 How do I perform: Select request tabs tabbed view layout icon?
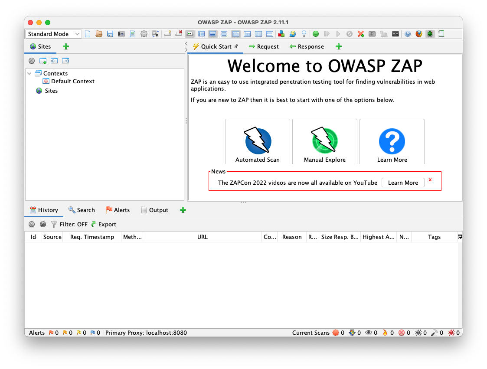pos(236,34)
